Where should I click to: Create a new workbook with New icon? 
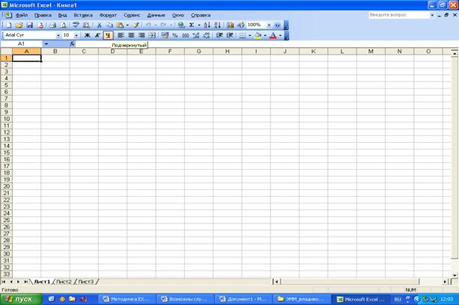pyautogui.click(x=8, y=25)
